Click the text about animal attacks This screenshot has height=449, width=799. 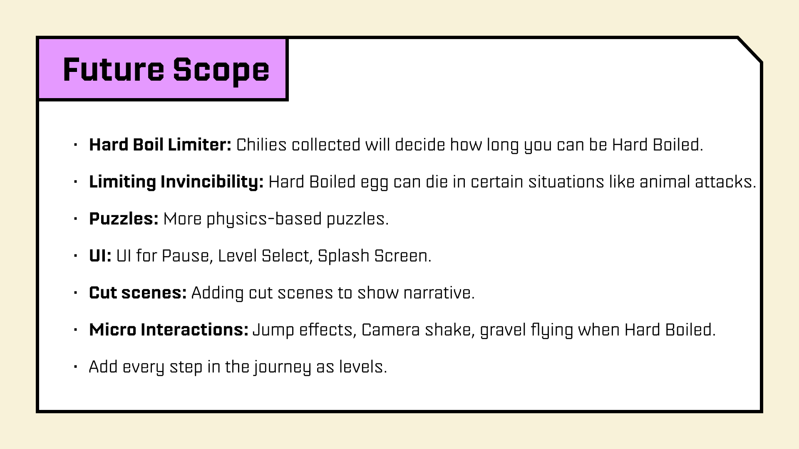tap(512, 182)
